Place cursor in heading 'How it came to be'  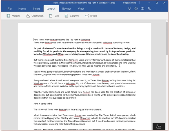pos(43,104)
